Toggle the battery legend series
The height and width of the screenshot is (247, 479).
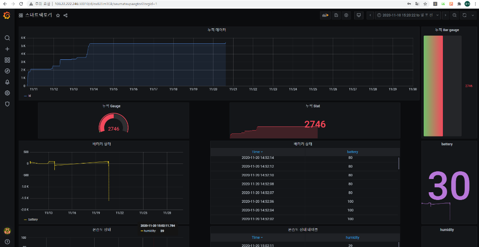click(x=33, y=220)
